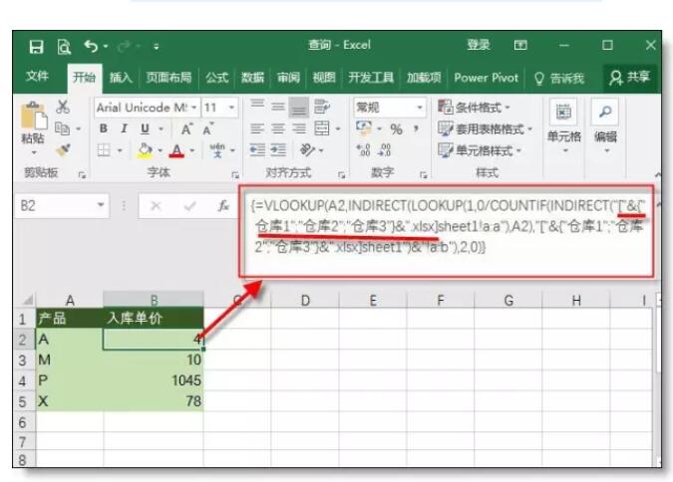The image size is (673, 482).
Task: Center cell text horizontally
Action: pos(278,128)
